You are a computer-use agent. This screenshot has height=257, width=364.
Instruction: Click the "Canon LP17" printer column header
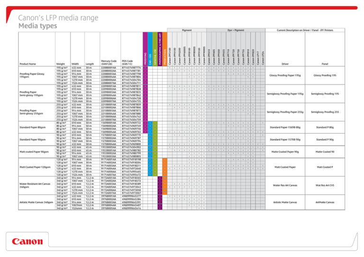tap(258, 58)
